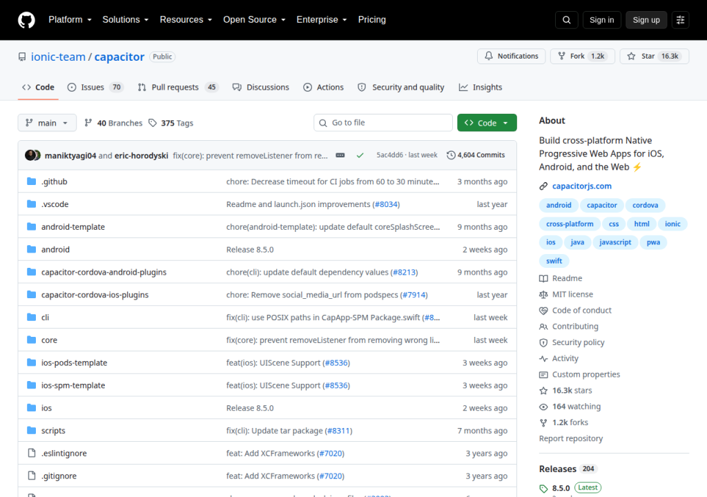707x497 pixels.
Task: Click the scripts folder icon
Action: coord(31,430)
